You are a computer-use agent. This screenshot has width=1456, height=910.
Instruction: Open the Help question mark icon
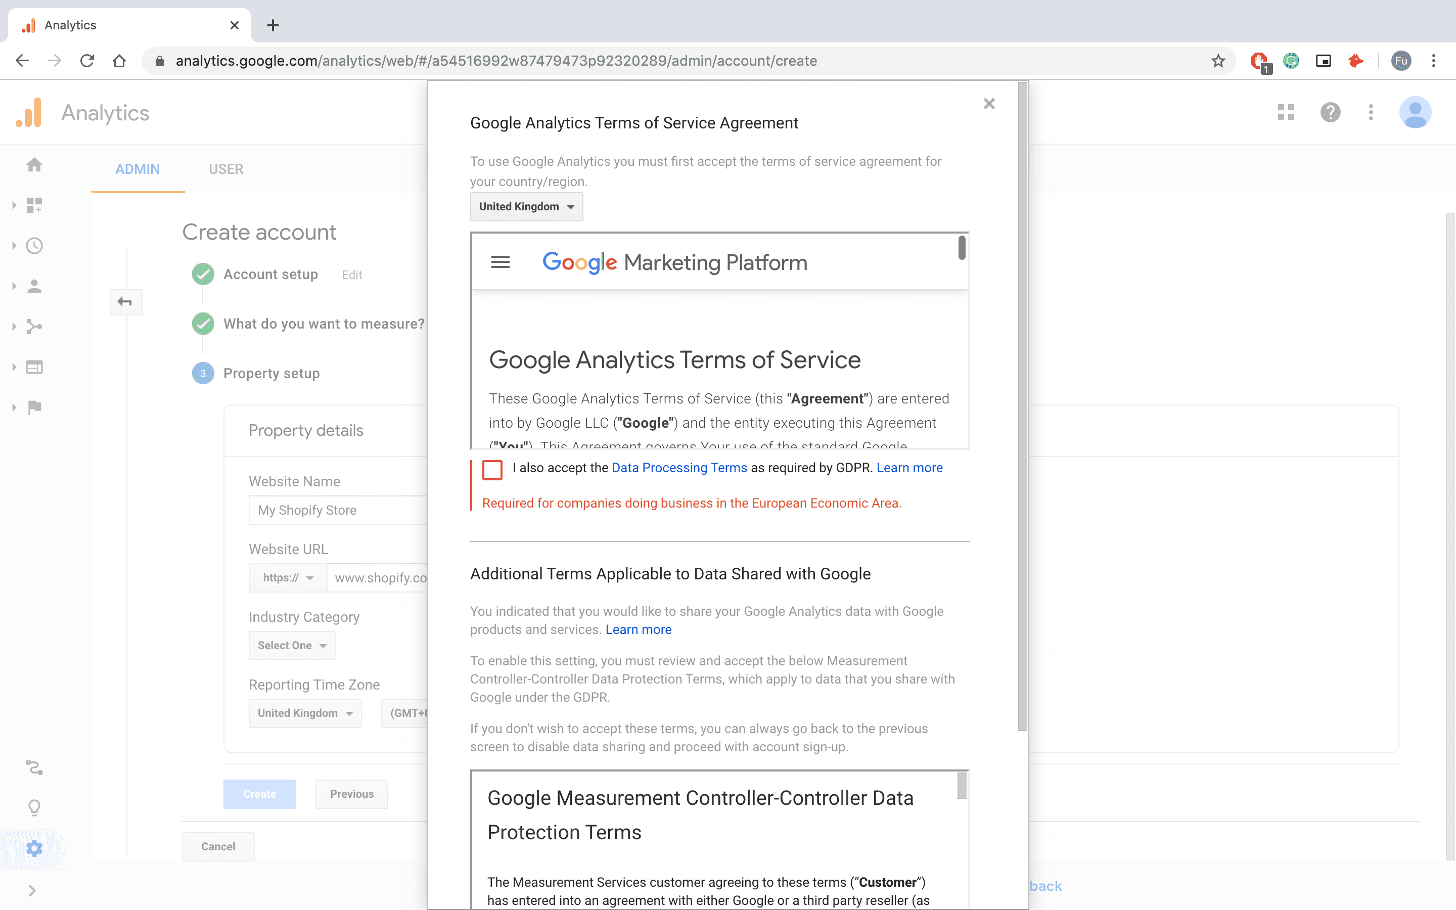click(x=1330, y=113)
